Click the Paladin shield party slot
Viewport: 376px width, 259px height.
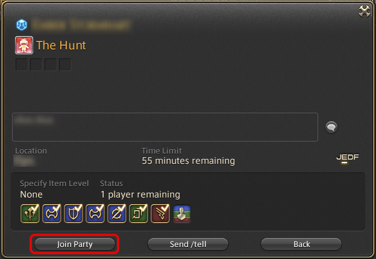[74, 213]
